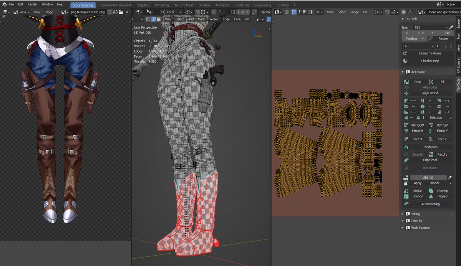The image size is (461, 266).
Task: Click the Mirror H icon
Action: [x=406, y=131]
